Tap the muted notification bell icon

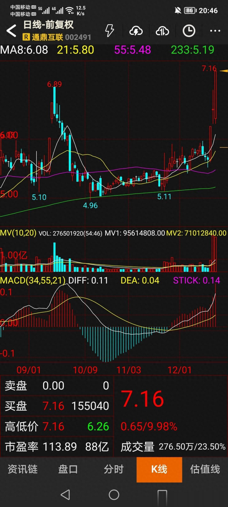(178, 10)
